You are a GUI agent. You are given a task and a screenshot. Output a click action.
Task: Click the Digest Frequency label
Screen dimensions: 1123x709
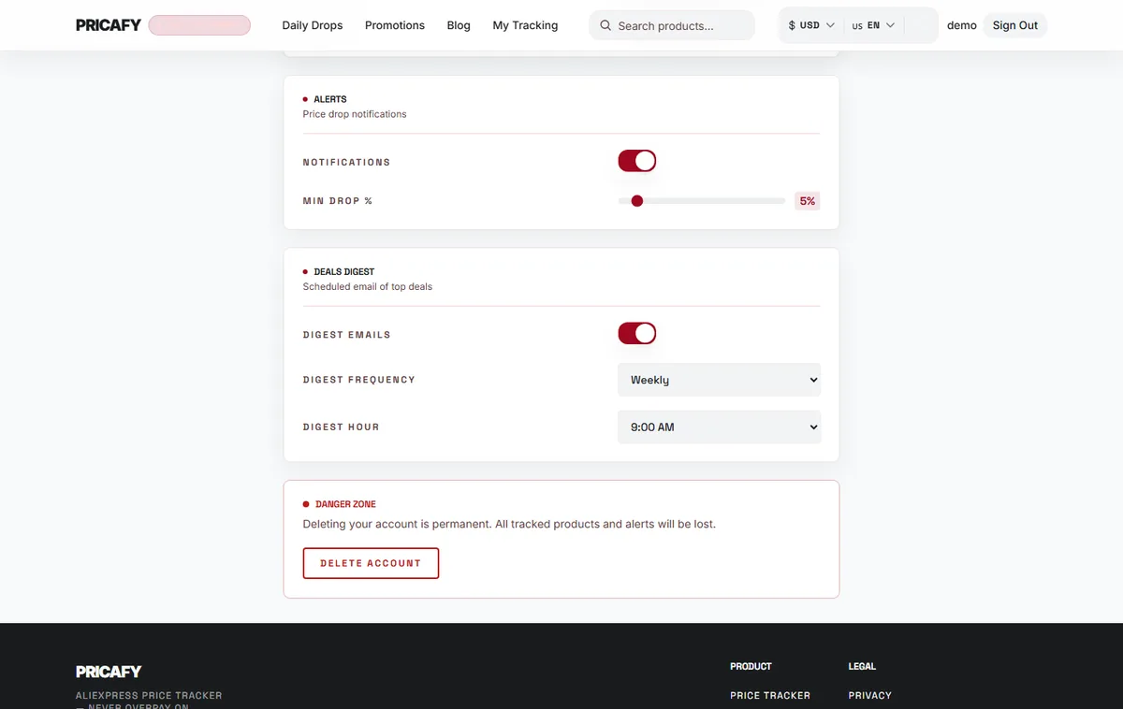(x=359, y=380)
